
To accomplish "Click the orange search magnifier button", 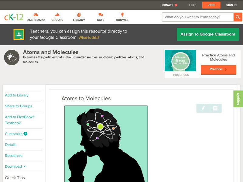I will (x=238, y=17).
